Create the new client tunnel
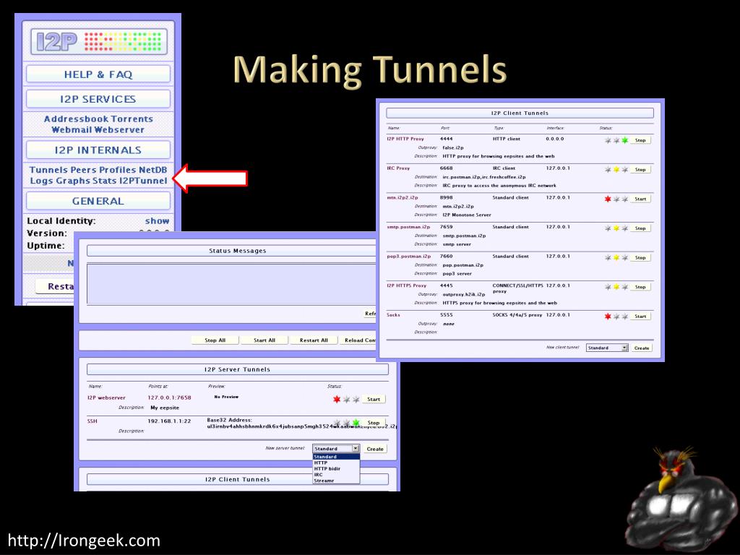Screen dimensions: 740x555 642,348
